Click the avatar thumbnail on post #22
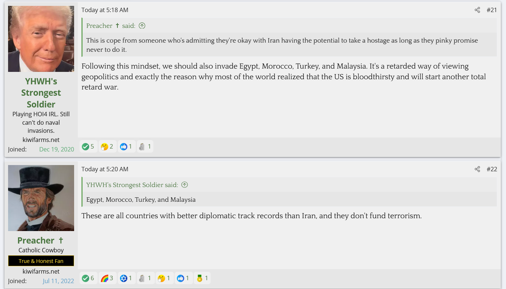Viewport: 506px width, 289px height. 41,198
